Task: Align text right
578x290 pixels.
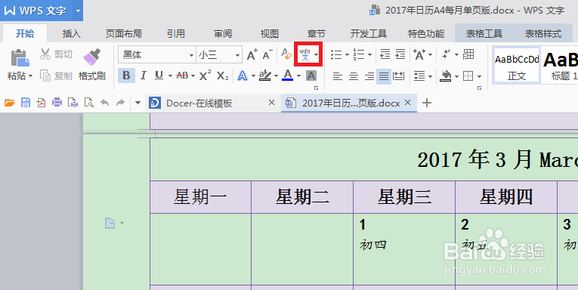Action: point(369,76)
